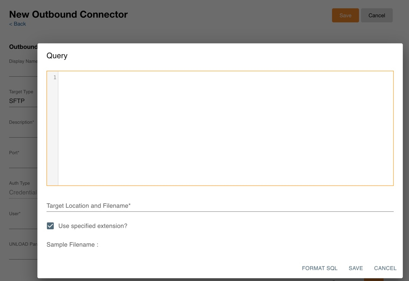Go back using the Back link
The width and height of the screenshot is (409, 281).
pyautogui.click(x=18, y=24)
